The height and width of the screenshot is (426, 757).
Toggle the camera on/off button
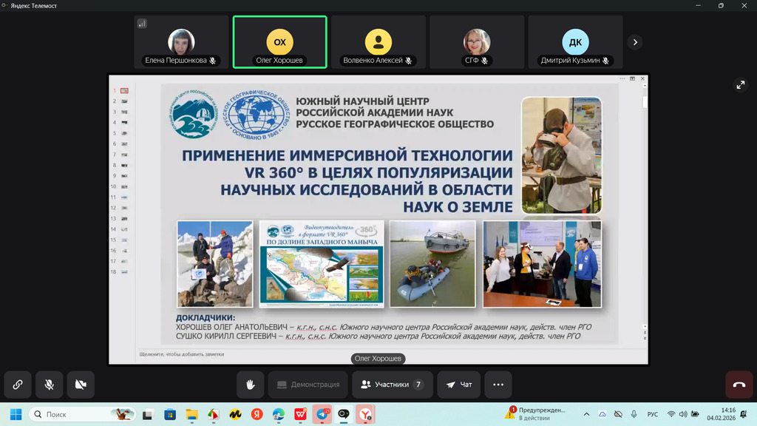[81, 385]
